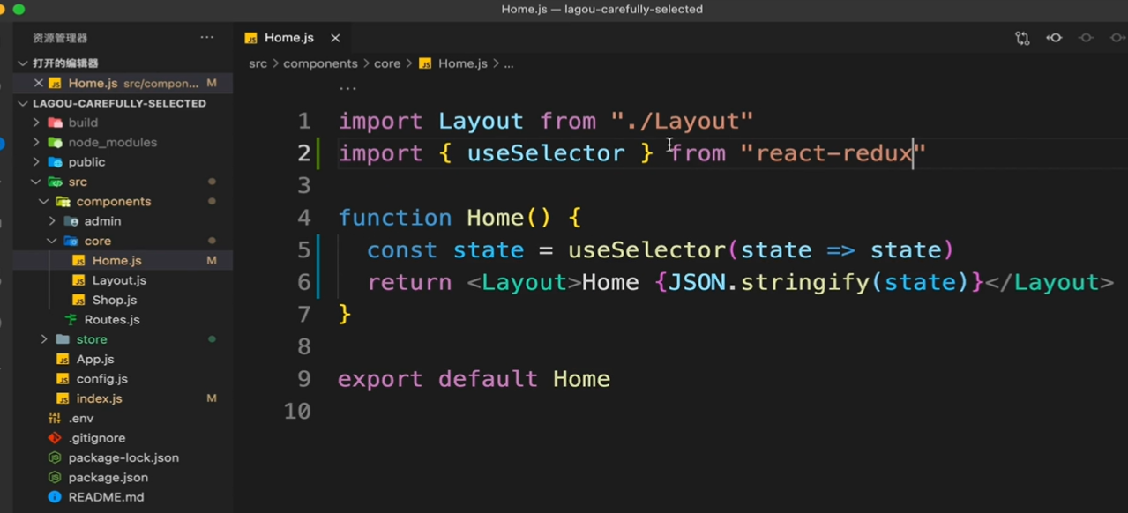Click the yellow components folder icon
The height and width of the screenshot is (513, 1128).
[63, 202]
